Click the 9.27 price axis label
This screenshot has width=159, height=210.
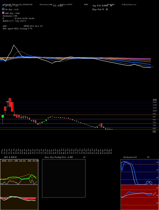click(x=154, y=117)
